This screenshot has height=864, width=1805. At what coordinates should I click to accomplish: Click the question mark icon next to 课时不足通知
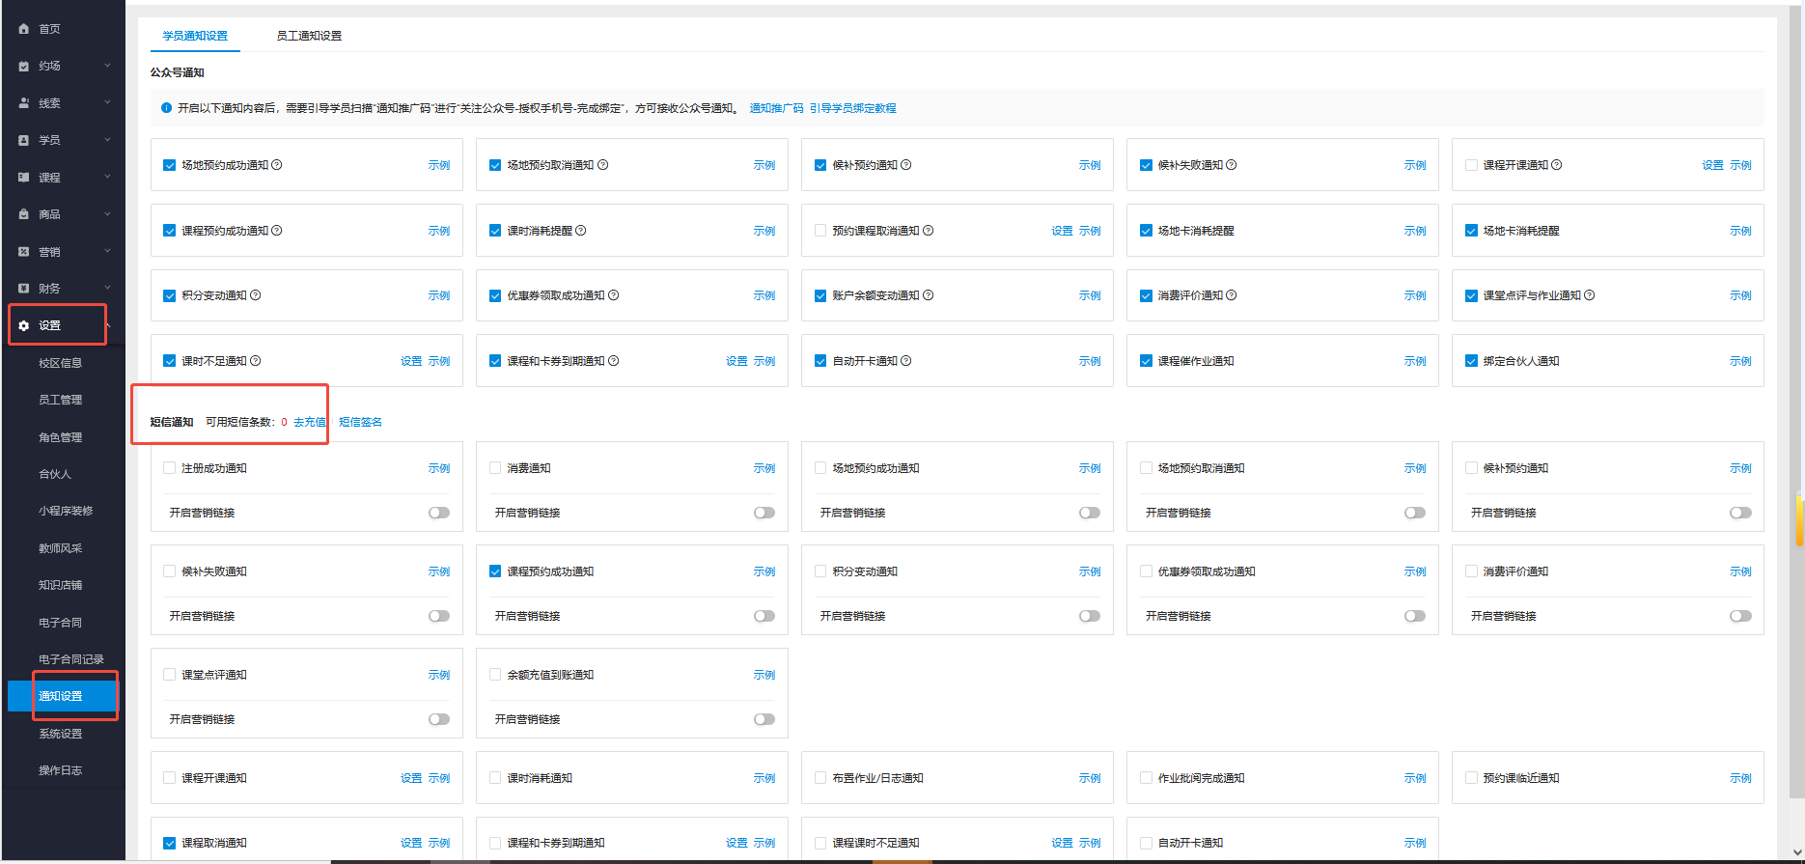(x=256, y=361)
